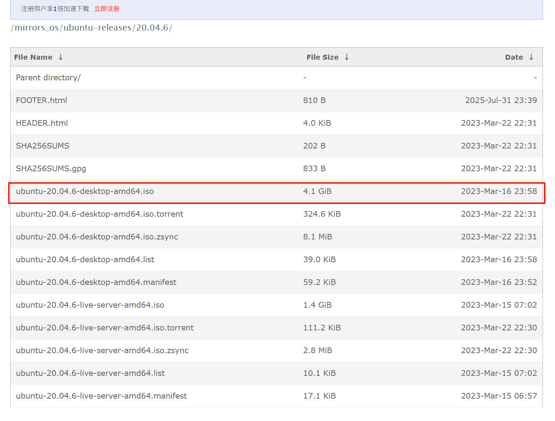Download ubuntu-20.04.6-desktop-amd64.iso

(x=85, y=191)
